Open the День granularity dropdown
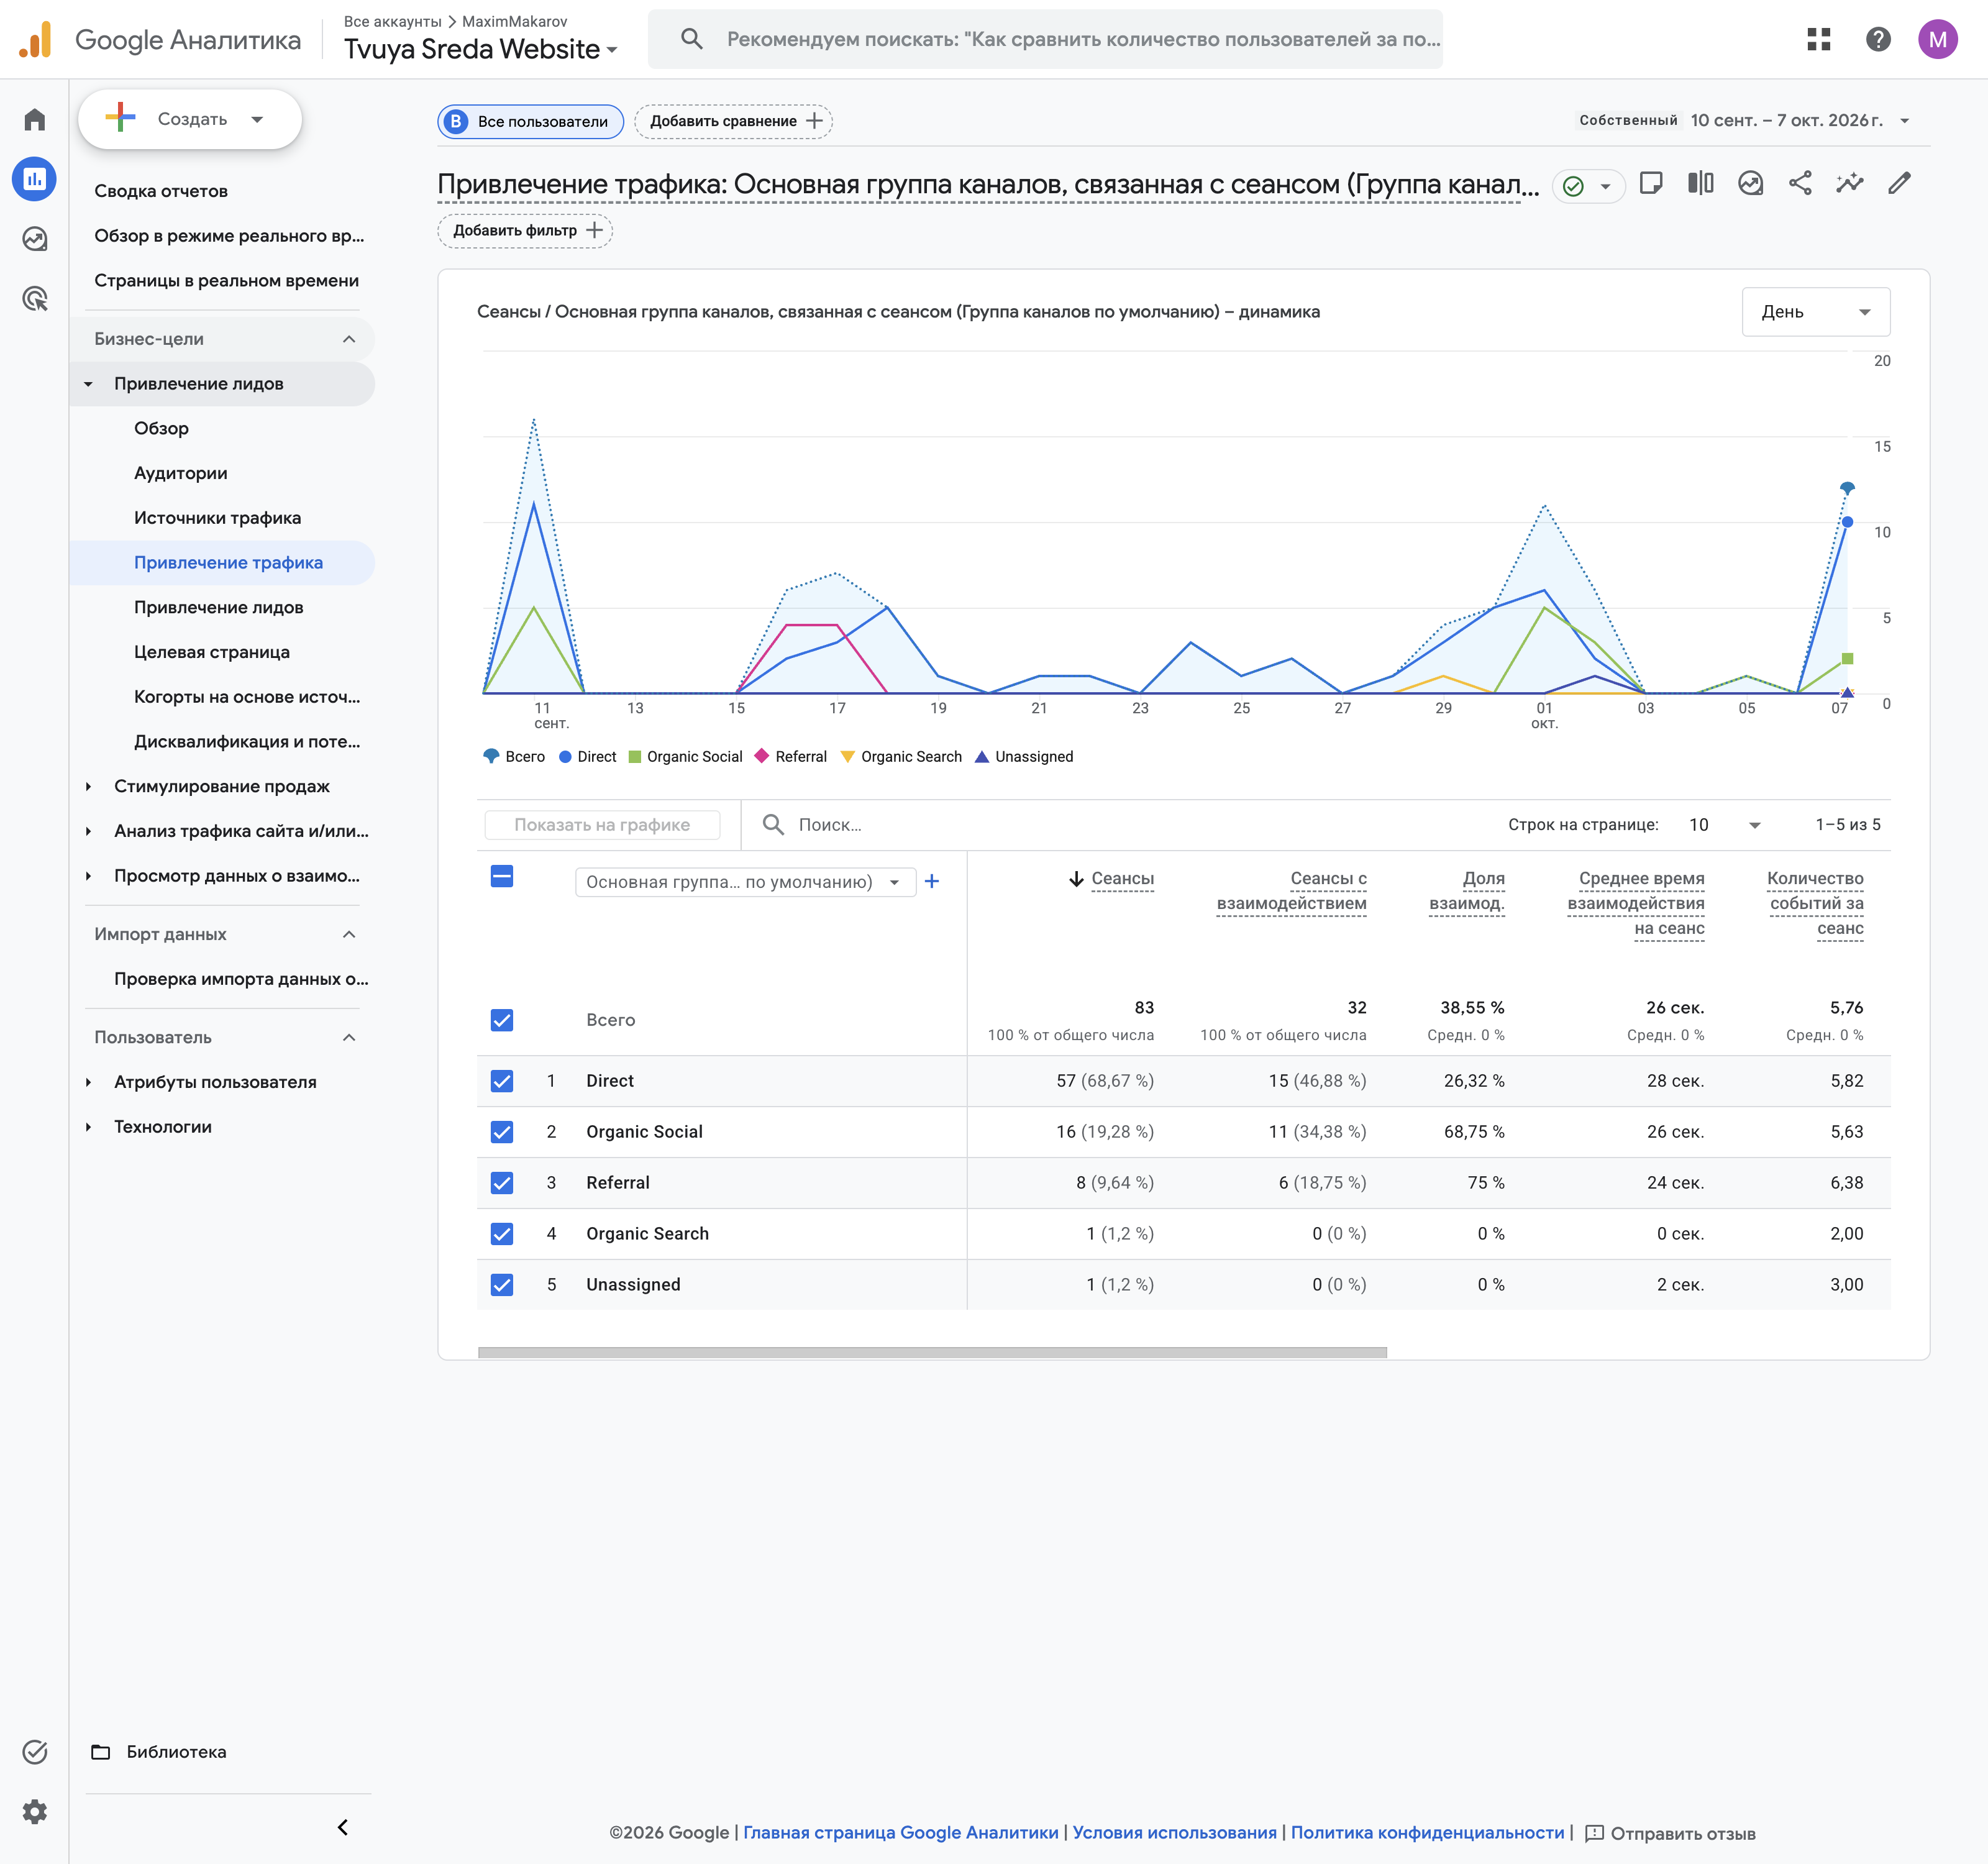Screen dimensions: 1988x1864 1815,312
